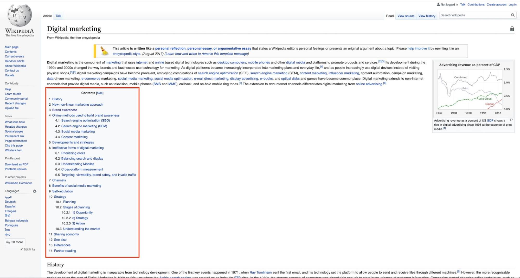Click the search magnifying glass icon
520x278 pixels.
[512, 15]
